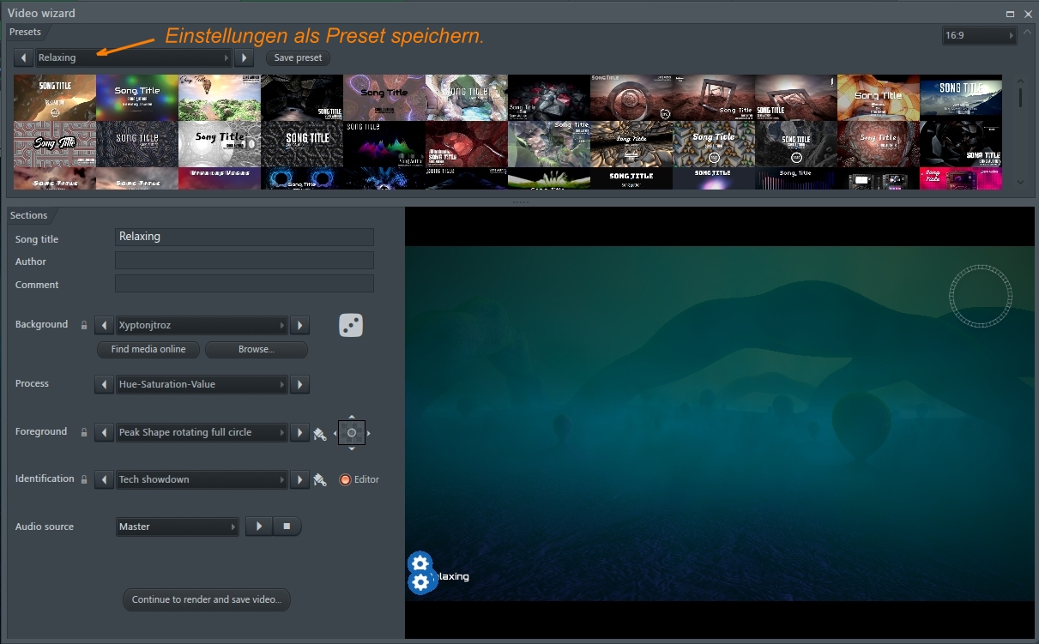
Task: Nudge Foreground position down arrow
Action: pyautogui.click(x=352, y=448)
